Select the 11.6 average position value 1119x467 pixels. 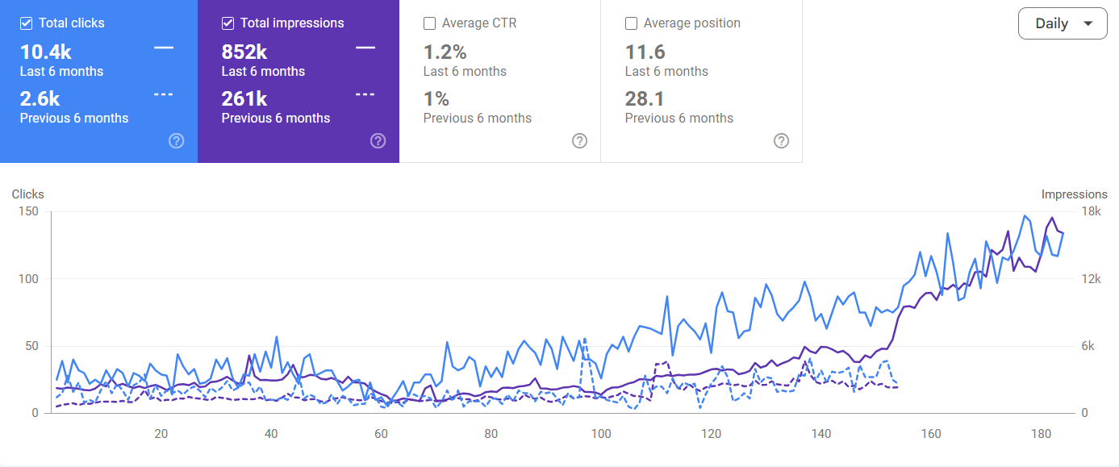[645, 52]
